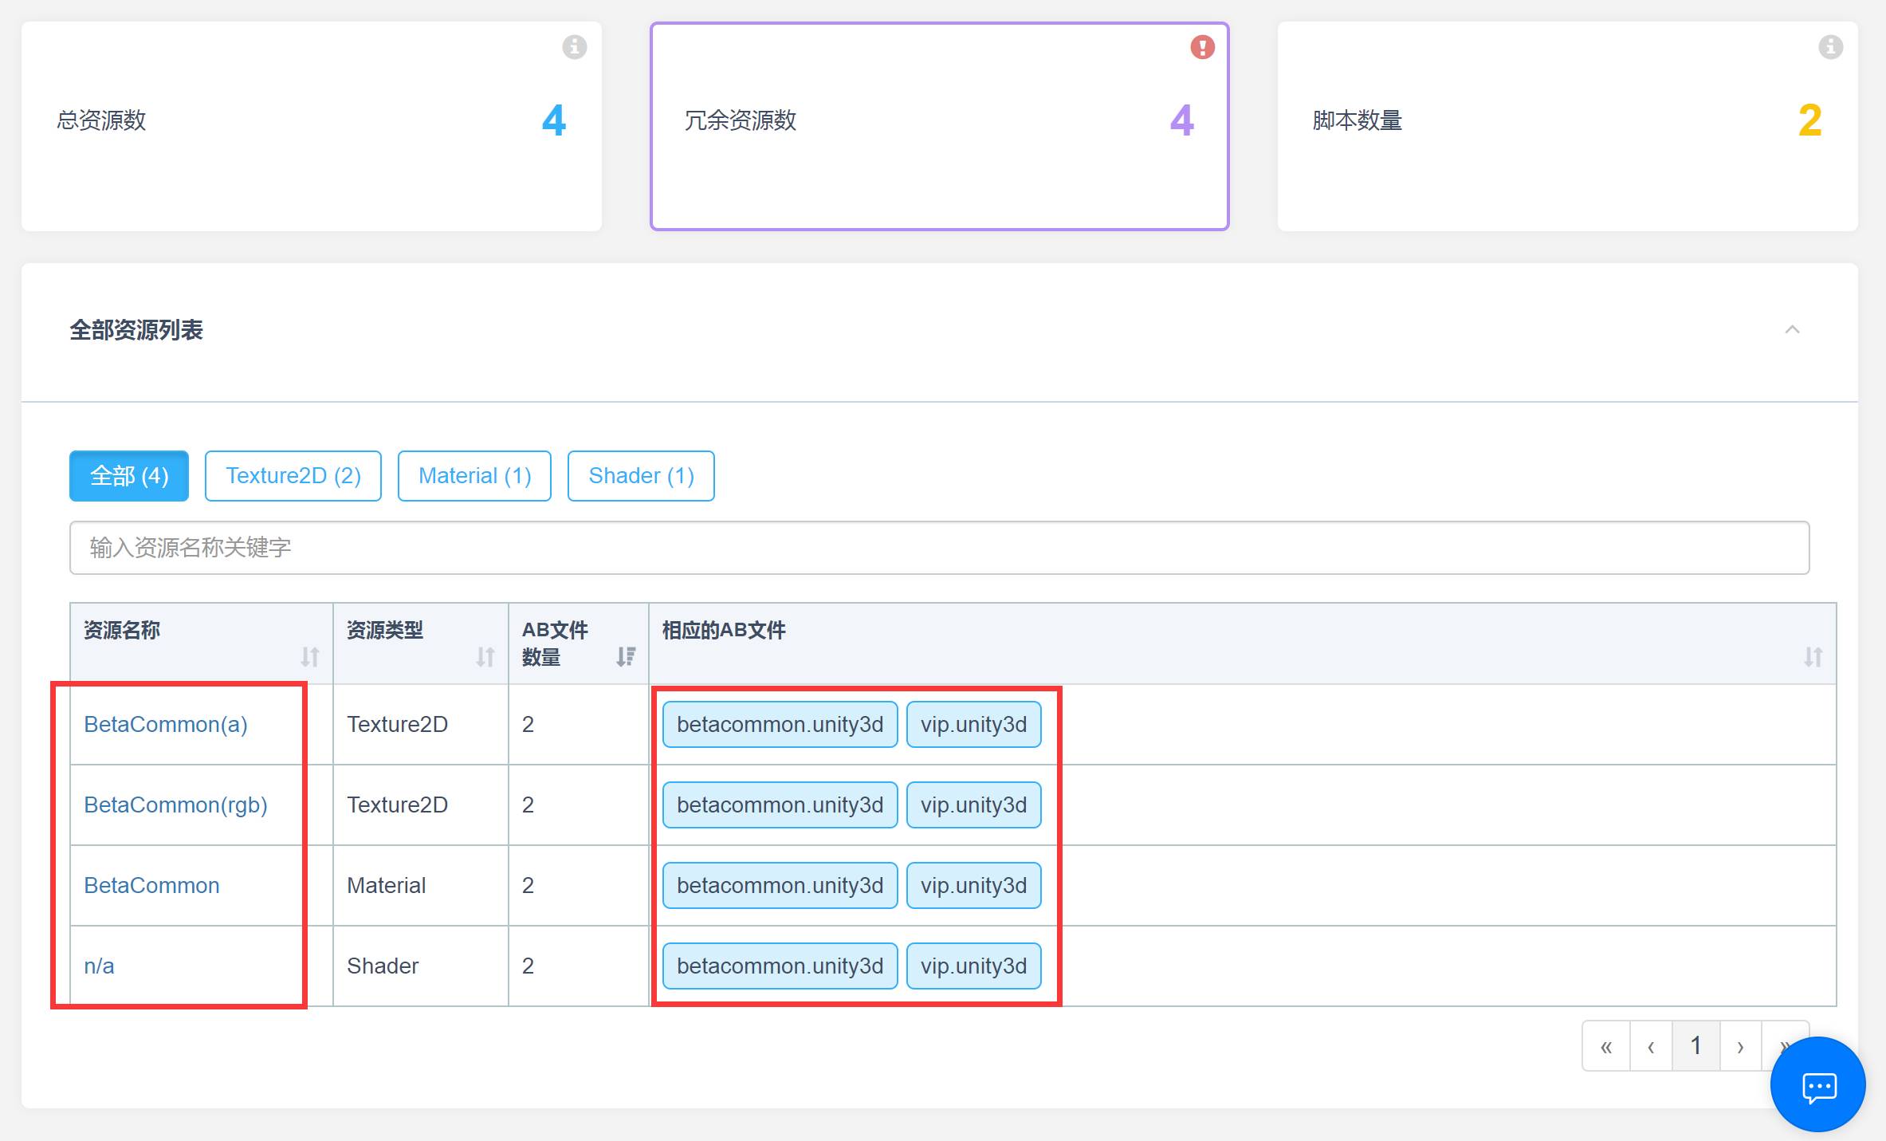Sort by 资源名称 column arrows
This screenshot has width=1886, height=1141.
[310, 657]
